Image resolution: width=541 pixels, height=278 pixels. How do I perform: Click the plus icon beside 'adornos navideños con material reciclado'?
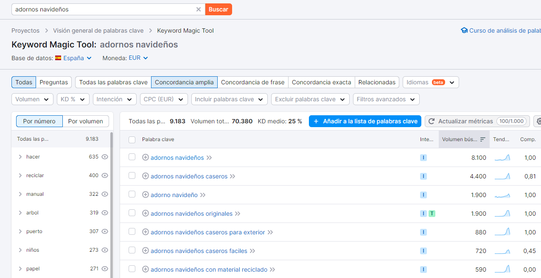pyautogui.click(x=146, y=270)
